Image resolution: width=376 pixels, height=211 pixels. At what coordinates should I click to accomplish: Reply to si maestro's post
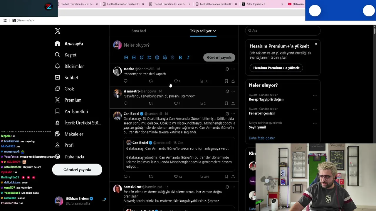tap(125, 103)
